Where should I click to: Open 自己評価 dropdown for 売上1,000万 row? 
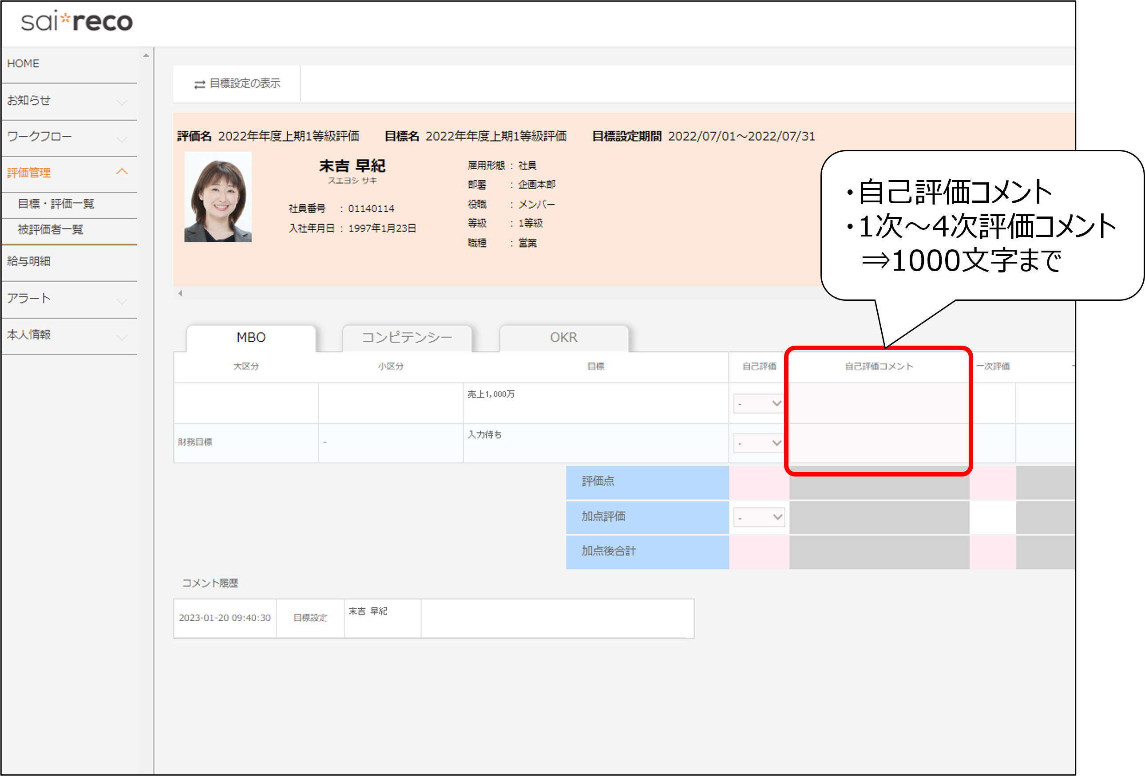[x=758, y=404]
